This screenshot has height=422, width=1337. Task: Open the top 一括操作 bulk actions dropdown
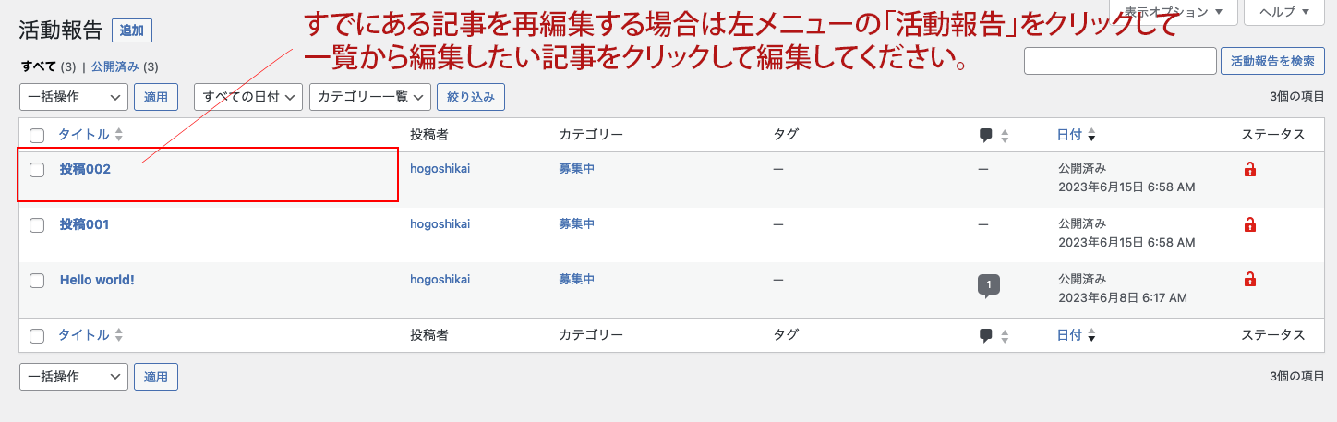[74, 97]
